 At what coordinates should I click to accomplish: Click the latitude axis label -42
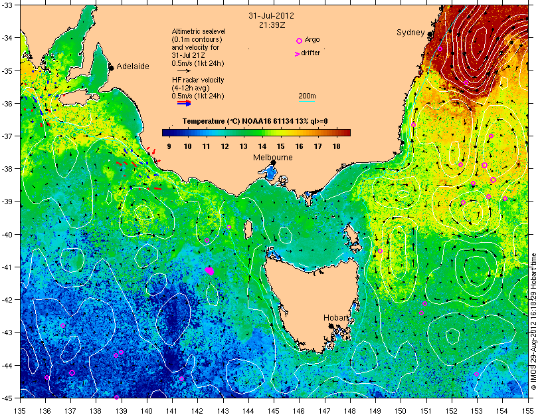point(6,300)
